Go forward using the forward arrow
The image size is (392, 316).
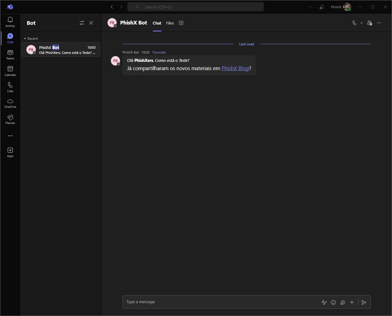coord(121,7)
